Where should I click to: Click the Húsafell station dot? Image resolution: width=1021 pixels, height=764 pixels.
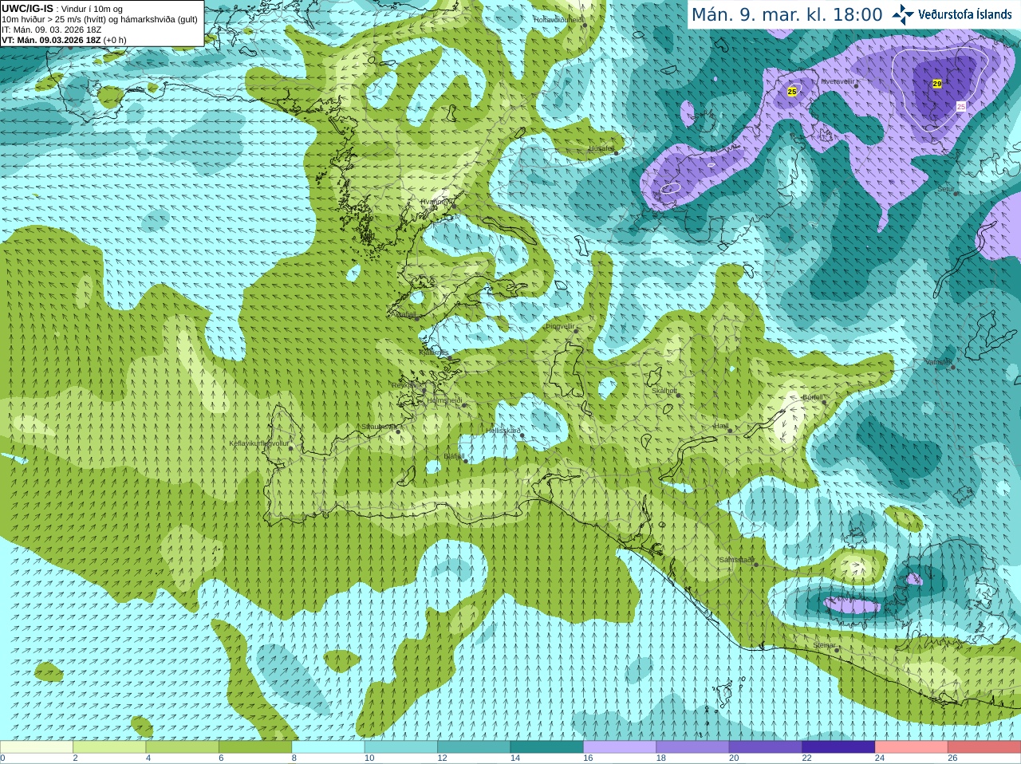pyautogui.click(x=616, y=153)
